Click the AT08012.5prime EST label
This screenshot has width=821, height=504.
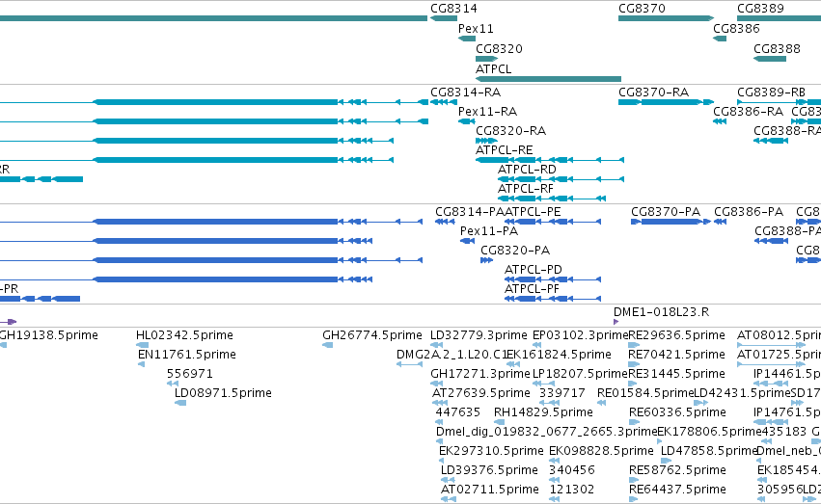click(780, 335)
